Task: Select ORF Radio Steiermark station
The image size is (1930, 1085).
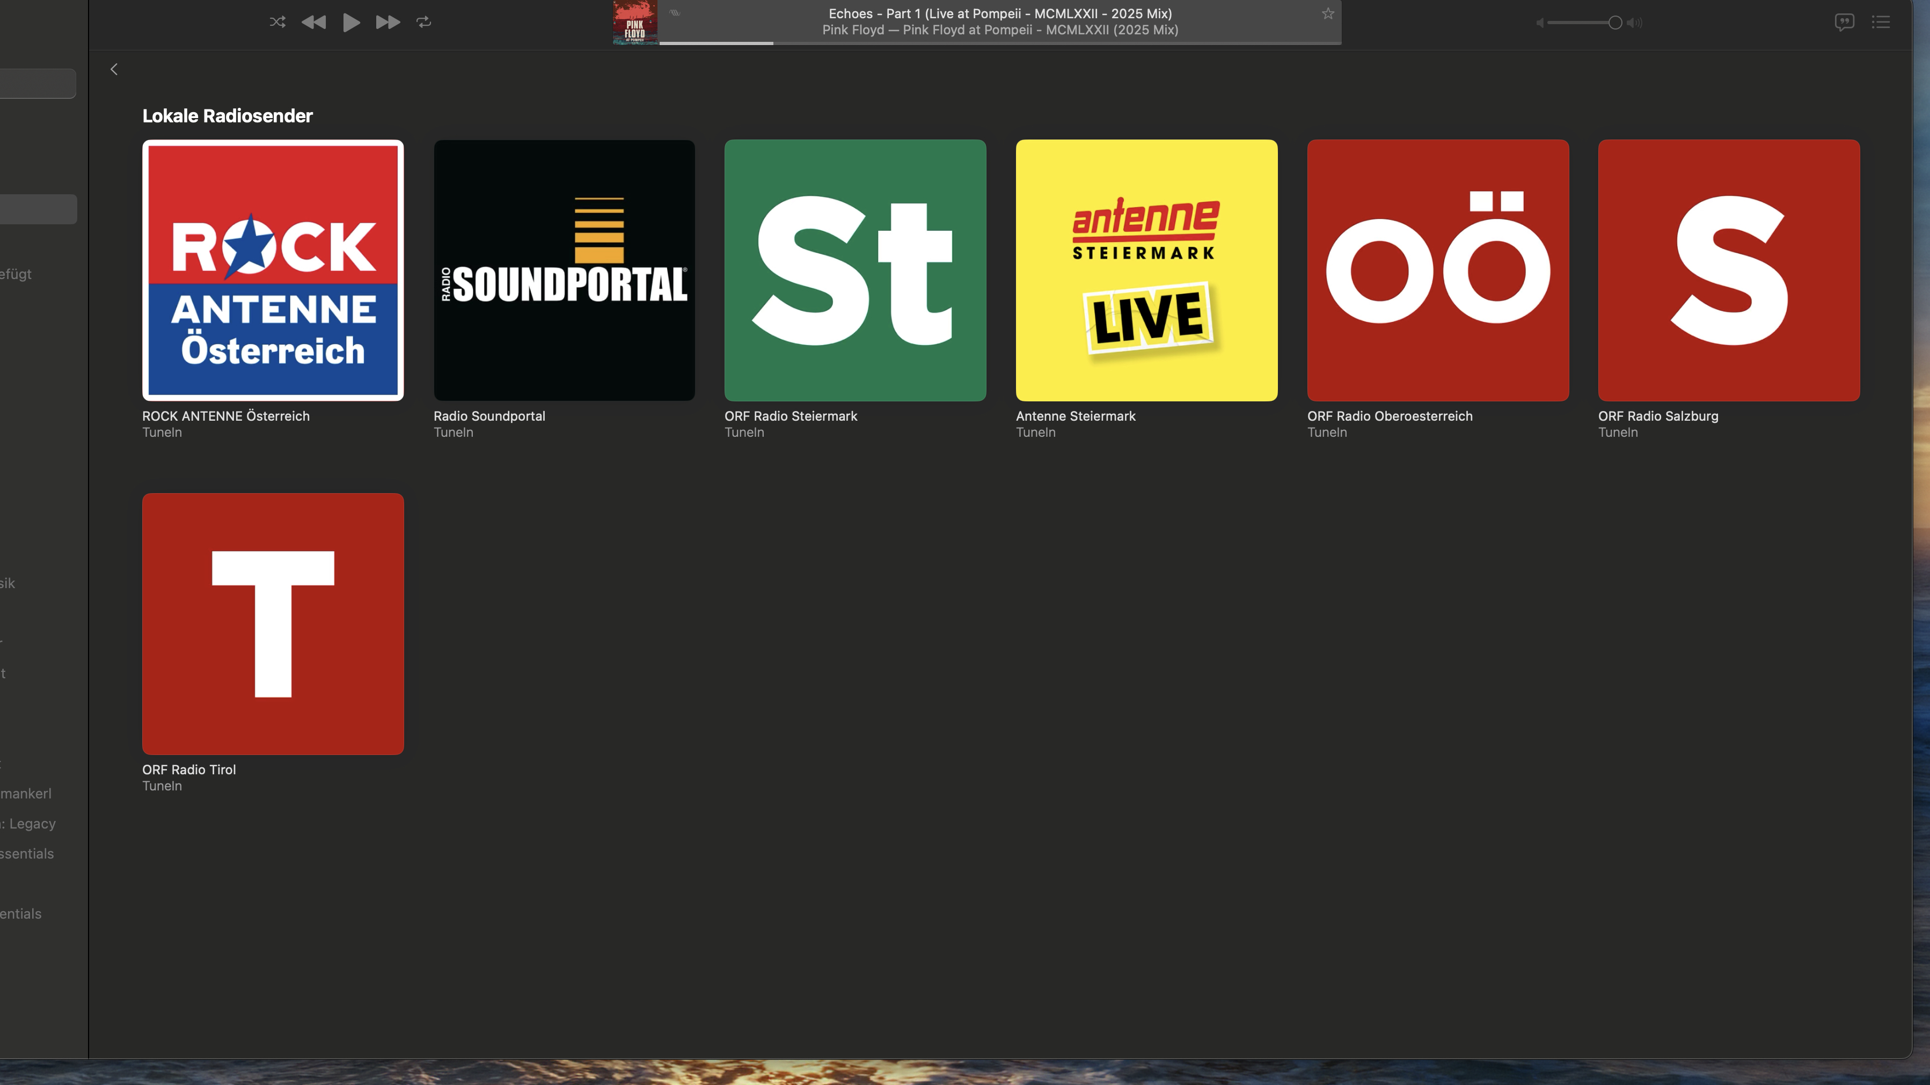Action: [855, 270]
